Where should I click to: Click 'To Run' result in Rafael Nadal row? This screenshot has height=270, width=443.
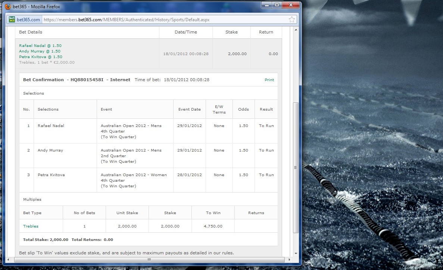266,126
